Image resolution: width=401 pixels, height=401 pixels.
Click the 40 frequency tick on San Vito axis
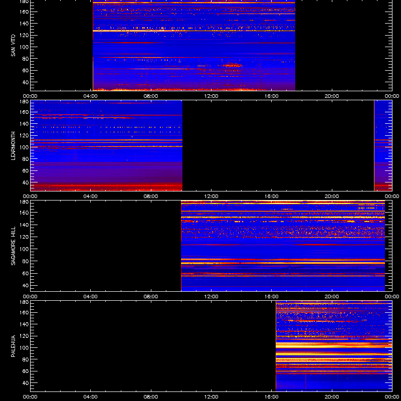tap(26, 82)
